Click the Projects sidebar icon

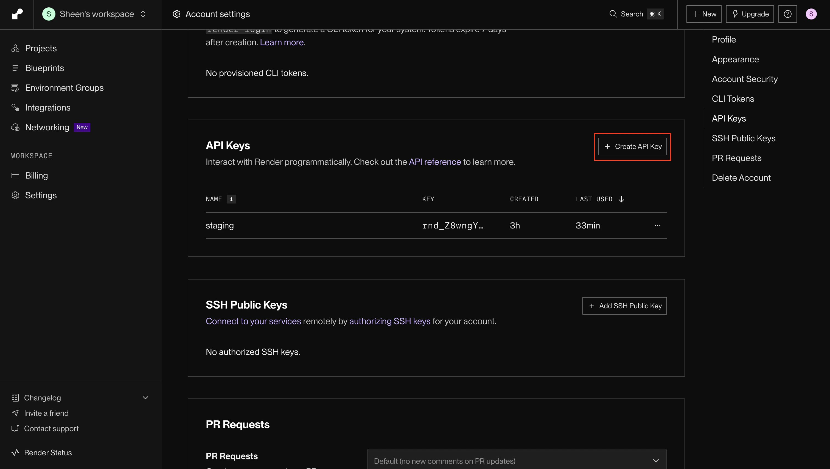click(x=15, y=48)
